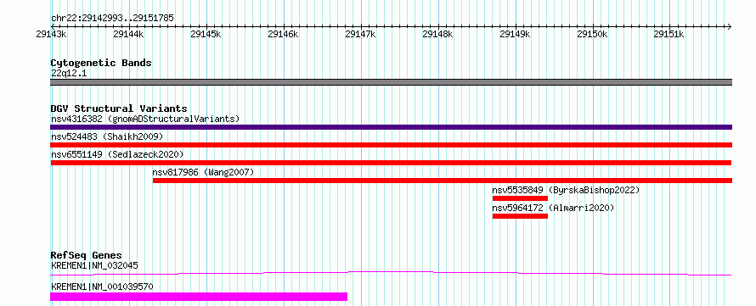The height and width of the screenshot is (306, 756).
Task: Click the nsv4316382 gnomAD structural variant bar
Action: [391, 127]
